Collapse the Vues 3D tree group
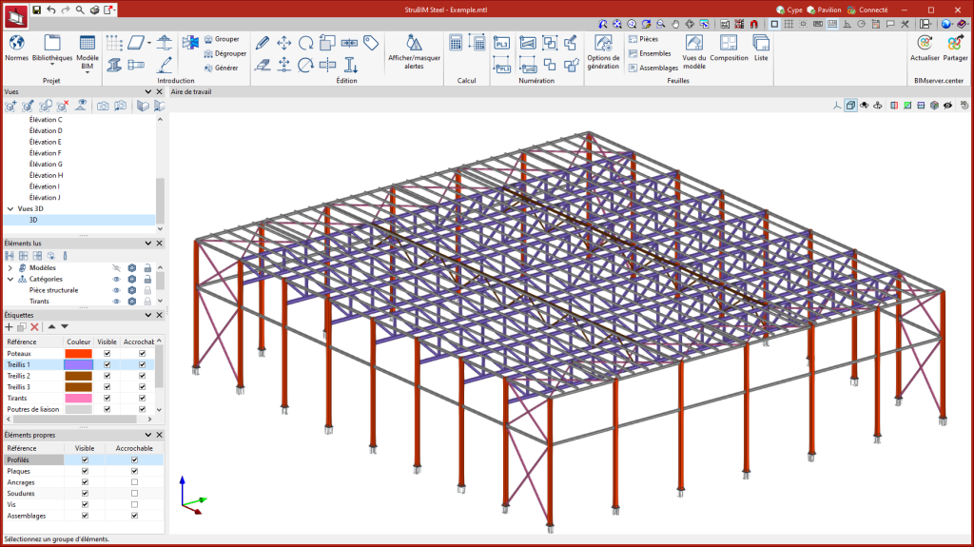The image size is (974, 547). 10,208
